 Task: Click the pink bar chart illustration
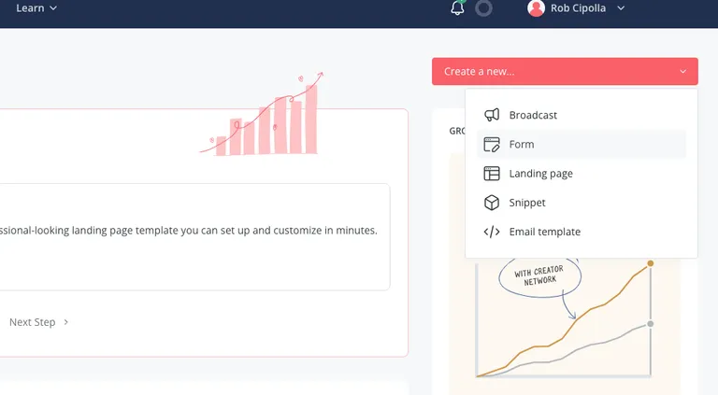pos(263,114)
